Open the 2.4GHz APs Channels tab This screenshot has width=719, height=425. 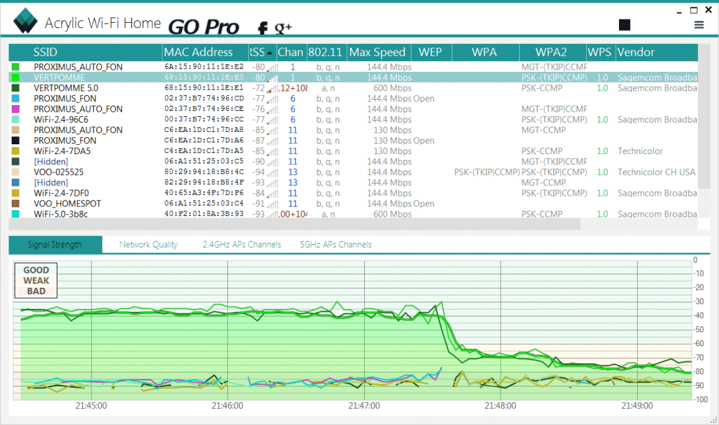242,245
